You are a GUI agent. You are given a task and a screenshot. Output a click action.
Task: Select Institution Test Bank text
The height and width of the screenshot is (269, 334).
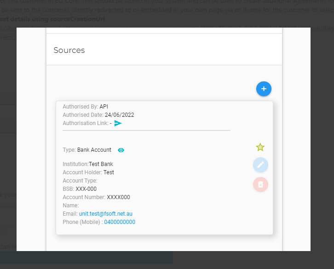[x=88, y=164]
